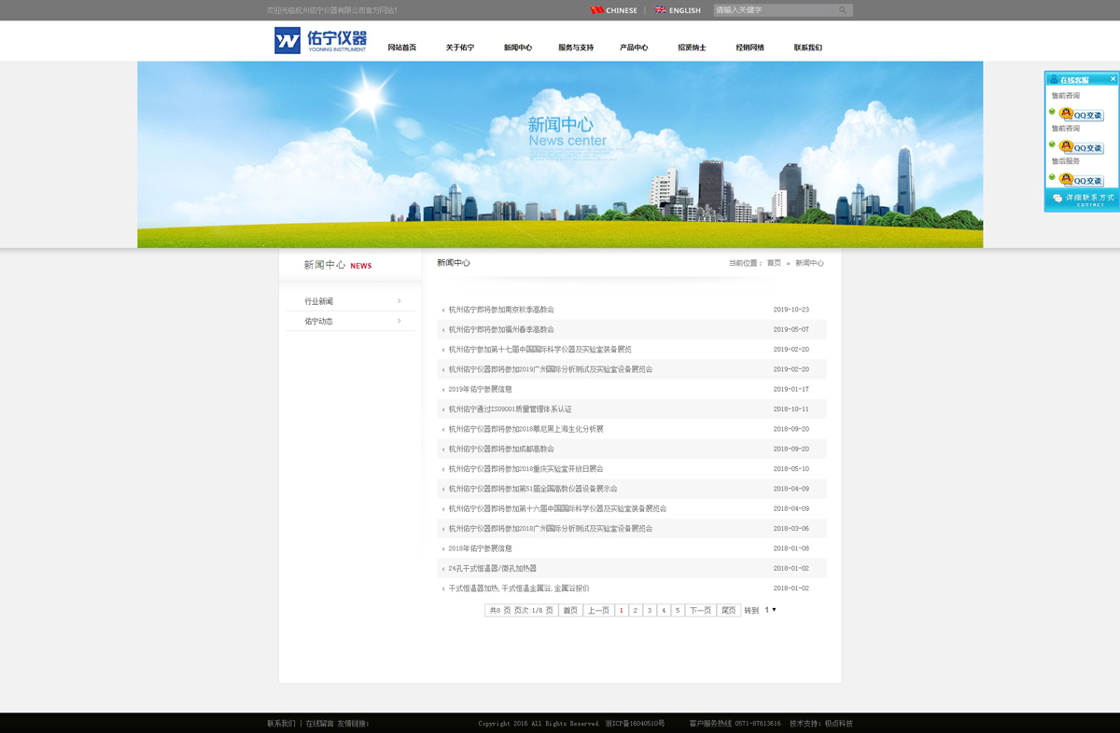This screenshot has height=733, width=1120.
Task: Open 详细联系方式 contact bar
Action: [1082, 200]
